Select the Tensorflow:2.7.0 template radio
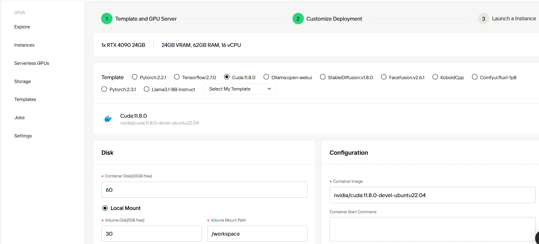This screenshot has width=539, height=244. [x=177, y=77]
